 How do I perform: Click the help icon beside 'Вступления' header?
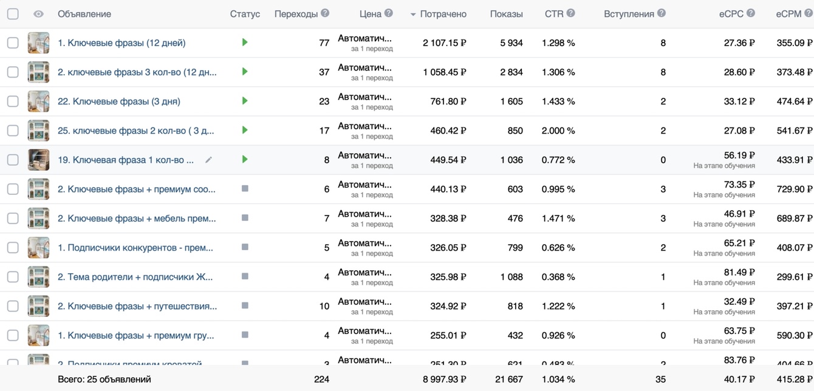pos(662,13)
